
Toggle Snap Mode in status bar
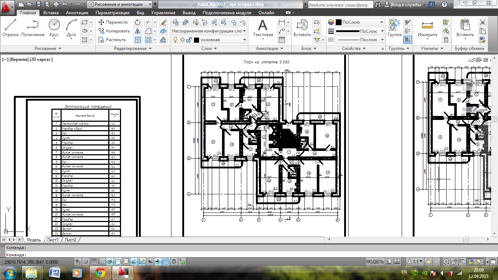[86, 261]
